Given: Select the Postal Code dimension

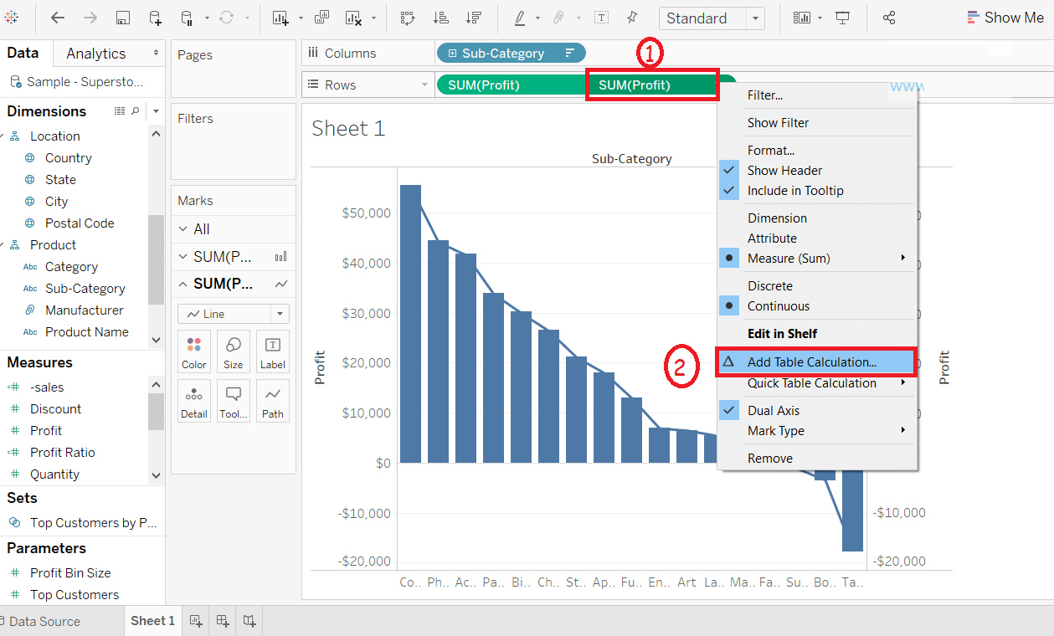Looking at the screenshot, I should coord(80,223).
